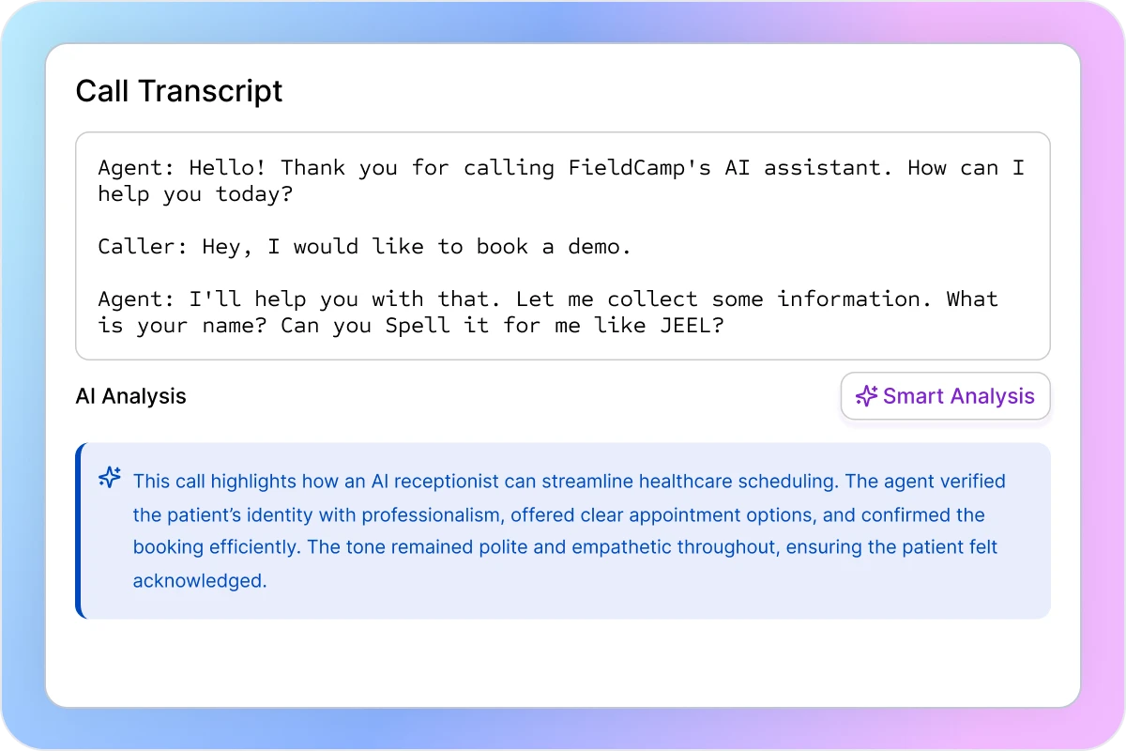Click the Call Transcript heading
The width and height of the screenshot is (1126, 751).
(179, 91)
